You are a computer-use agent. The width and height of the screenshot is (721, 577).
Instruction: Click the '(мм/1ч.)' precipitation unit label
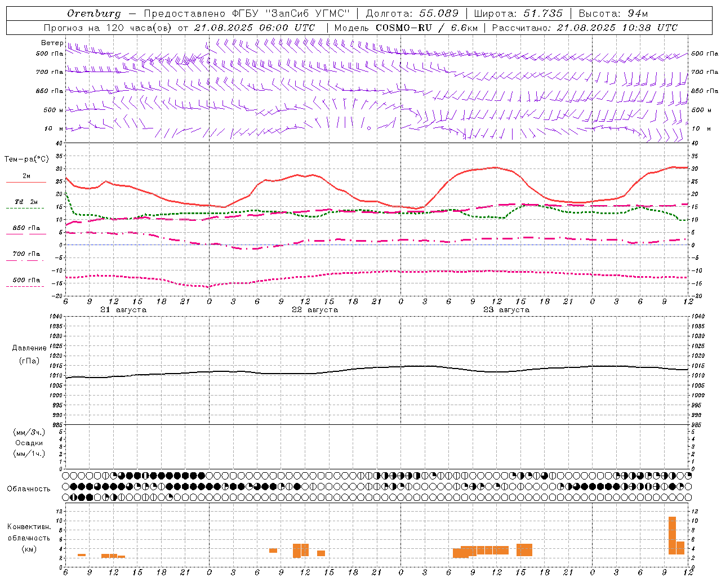click(29, 454)
